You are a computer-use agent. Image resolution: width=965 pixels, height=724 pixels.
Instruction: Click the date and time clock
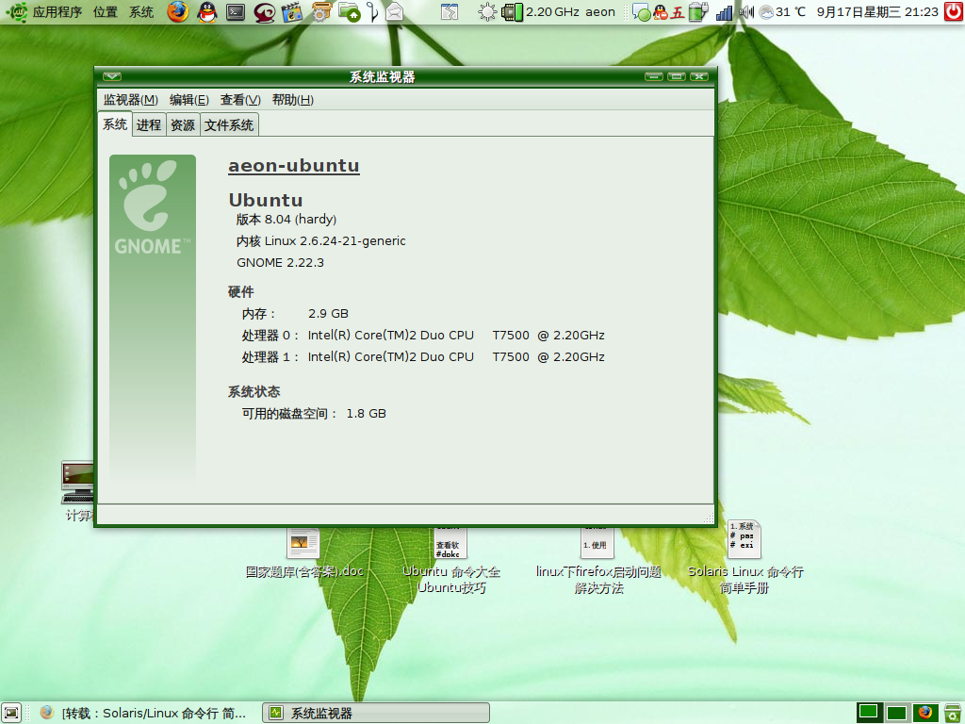[877, 11]
